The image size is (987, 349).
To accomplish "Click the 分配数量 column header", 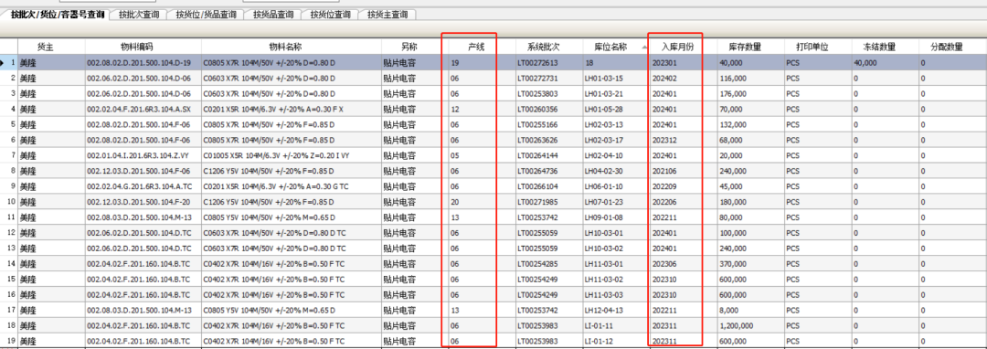I will click(947, 47).
